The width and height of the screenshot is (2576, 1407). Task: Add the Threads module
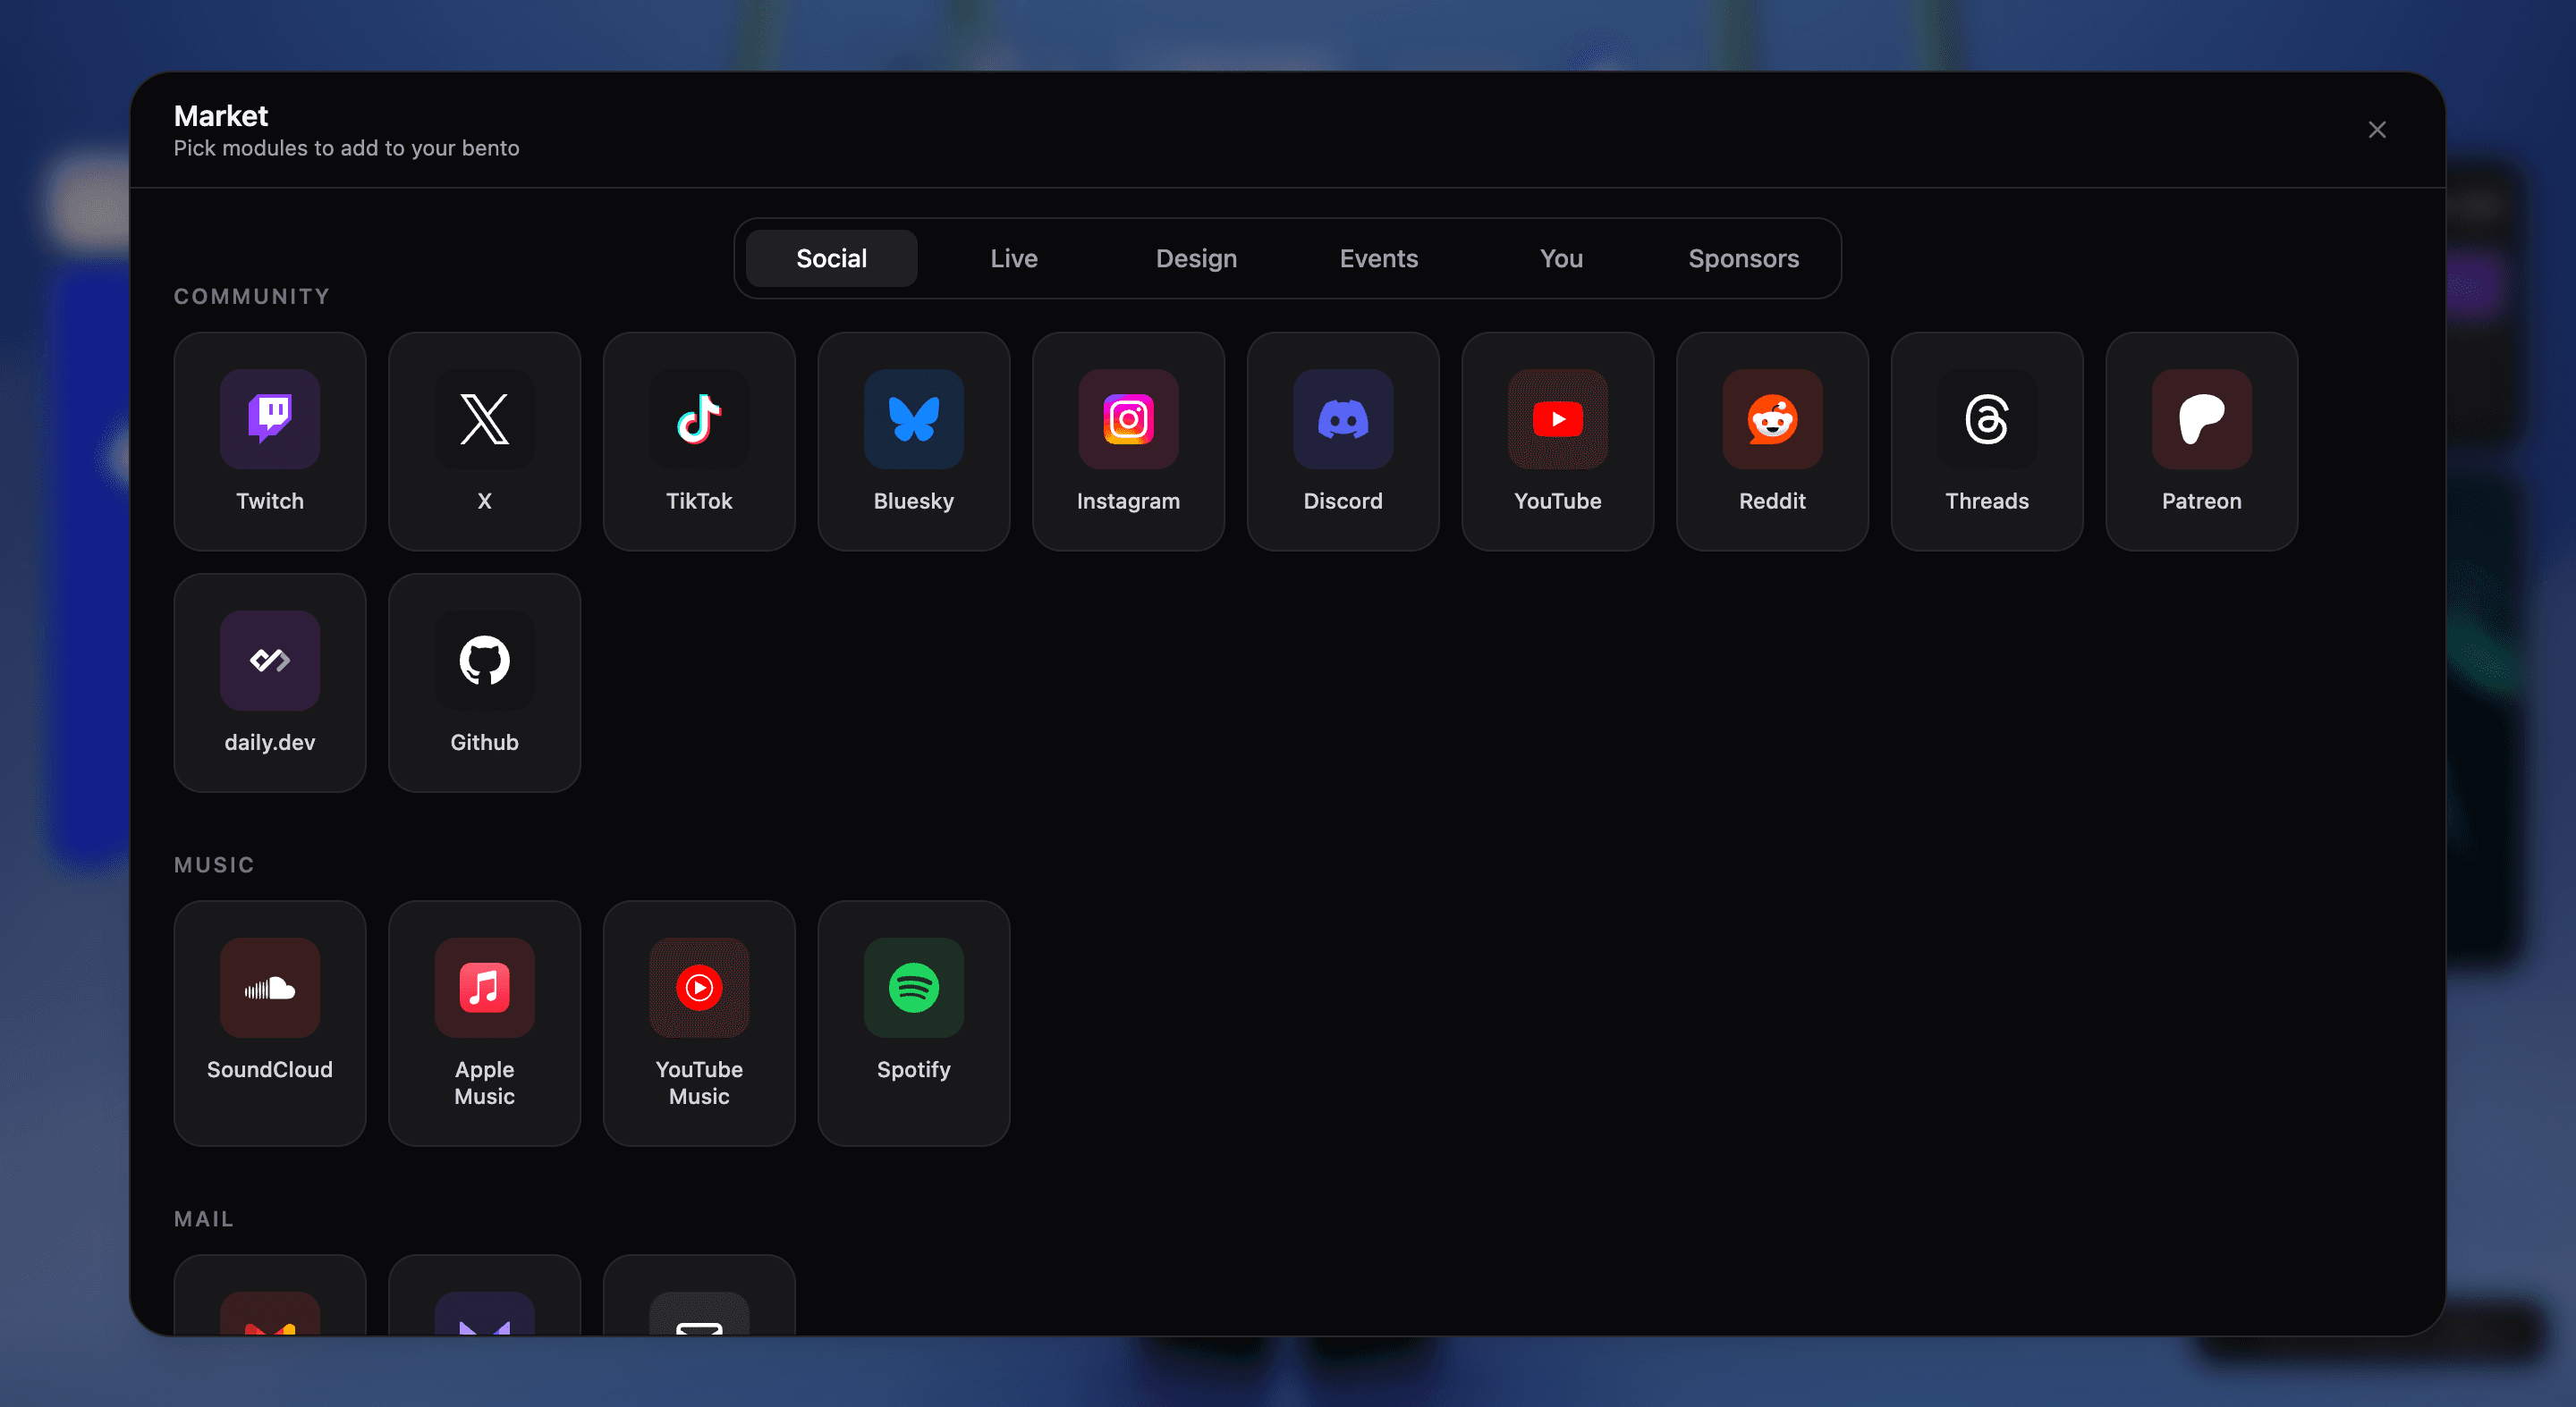pos(1987,441)
